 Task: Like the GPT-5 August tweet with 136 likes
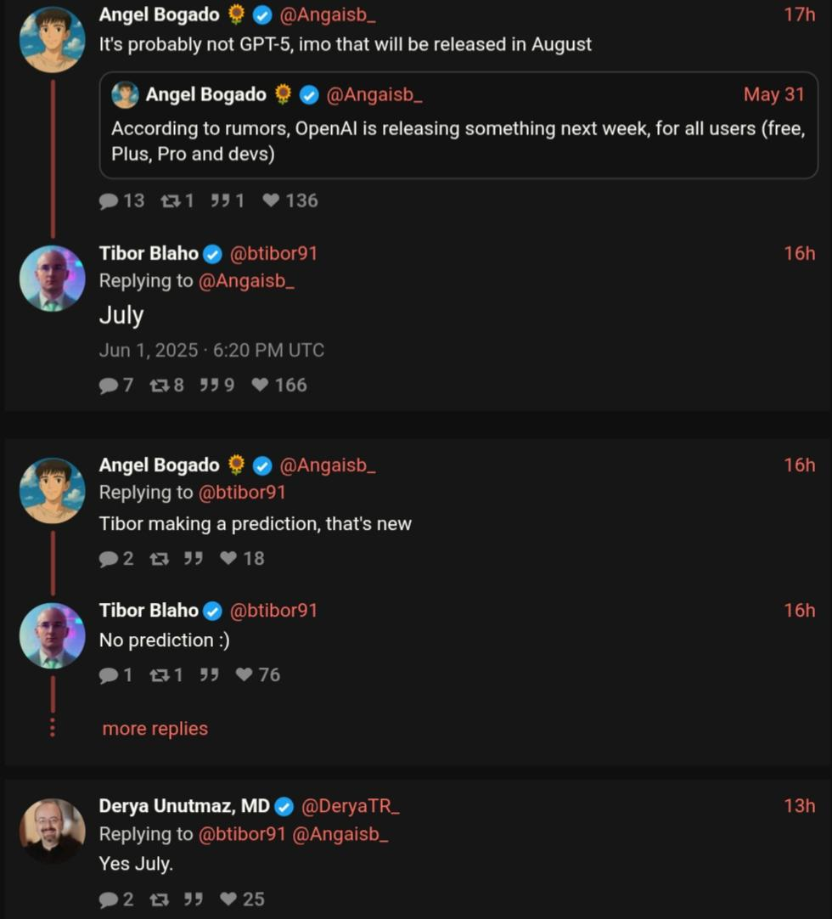(x=290, y=200)
